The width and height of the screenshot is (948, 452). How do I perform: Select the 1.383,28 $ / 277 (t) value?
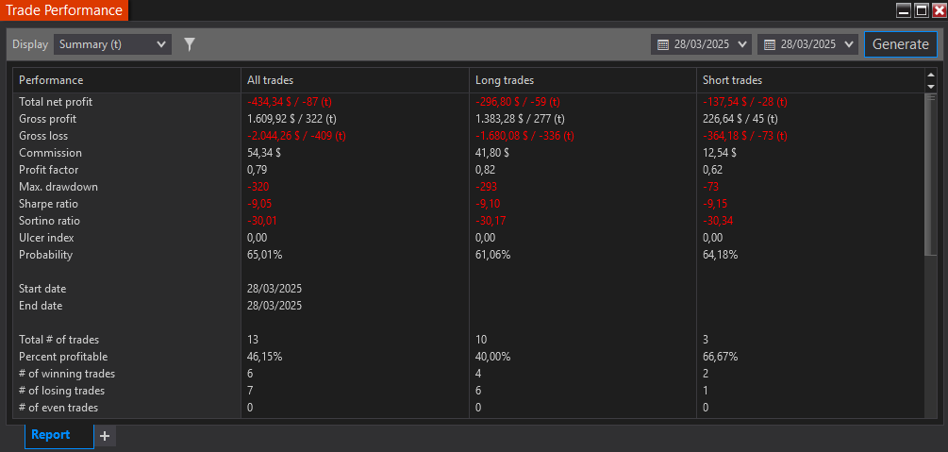click(x=521, y=119)
